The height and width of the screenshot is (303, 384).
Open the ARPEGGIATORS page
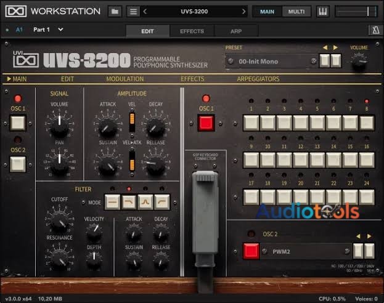click(258, 79)
